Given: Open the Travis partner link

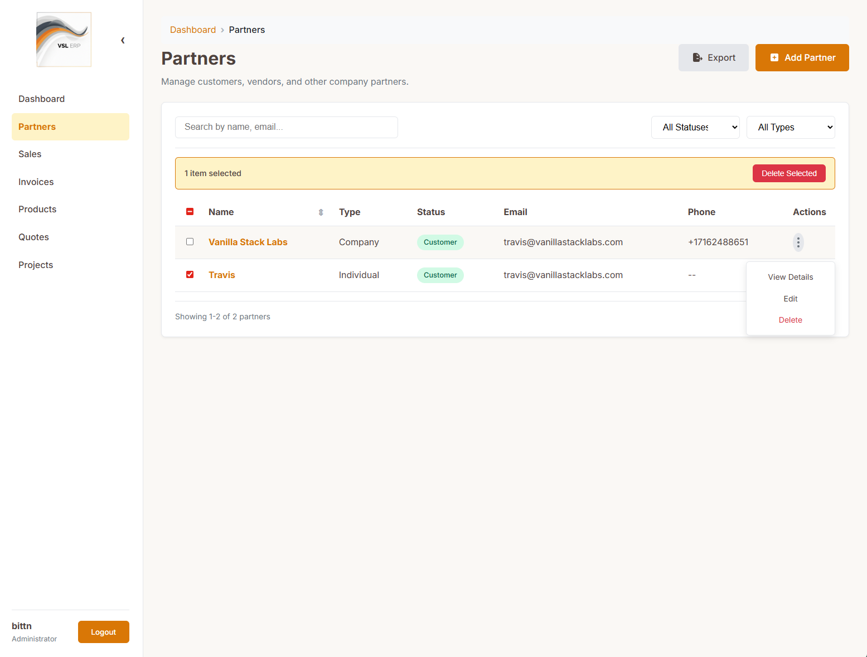Looking at the screenshot, I should tap(222, 275).
